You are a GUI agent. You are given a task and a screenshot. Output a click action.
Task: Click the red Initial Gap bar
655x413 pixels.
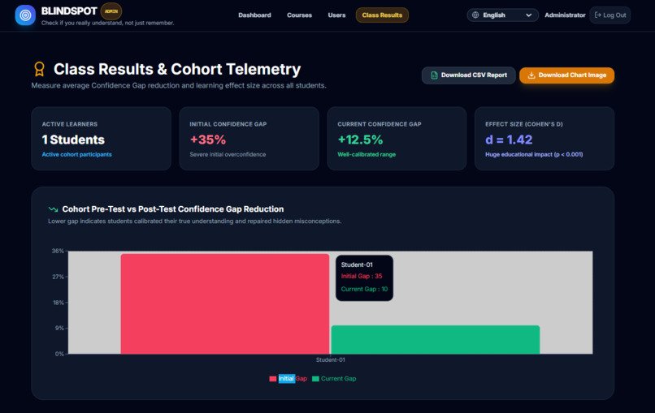tap(225, 304)
